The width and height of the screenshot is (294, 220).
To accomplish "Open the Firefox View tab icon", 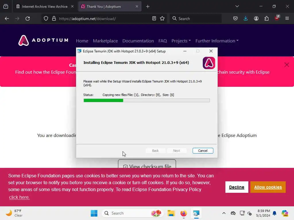I will tap(6, 7).
